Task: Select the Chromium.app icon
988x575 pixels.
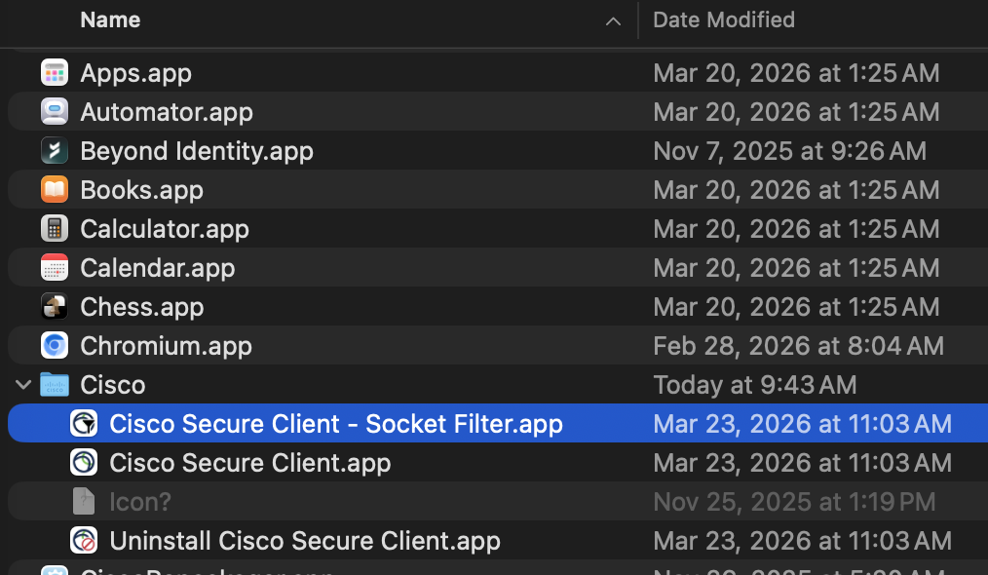Action: [x=55, y=345]
